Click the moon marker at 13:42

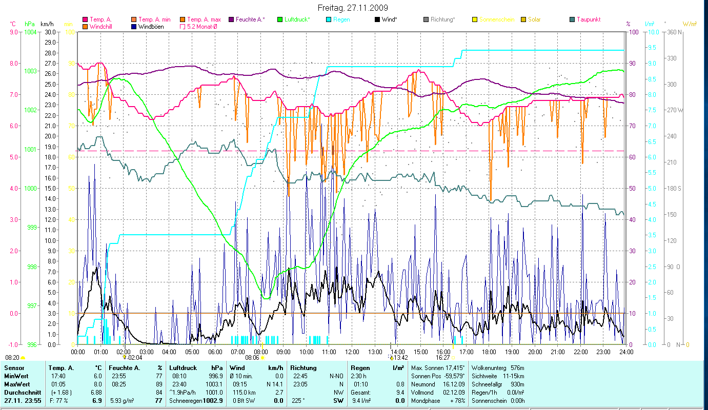(391, 358)
